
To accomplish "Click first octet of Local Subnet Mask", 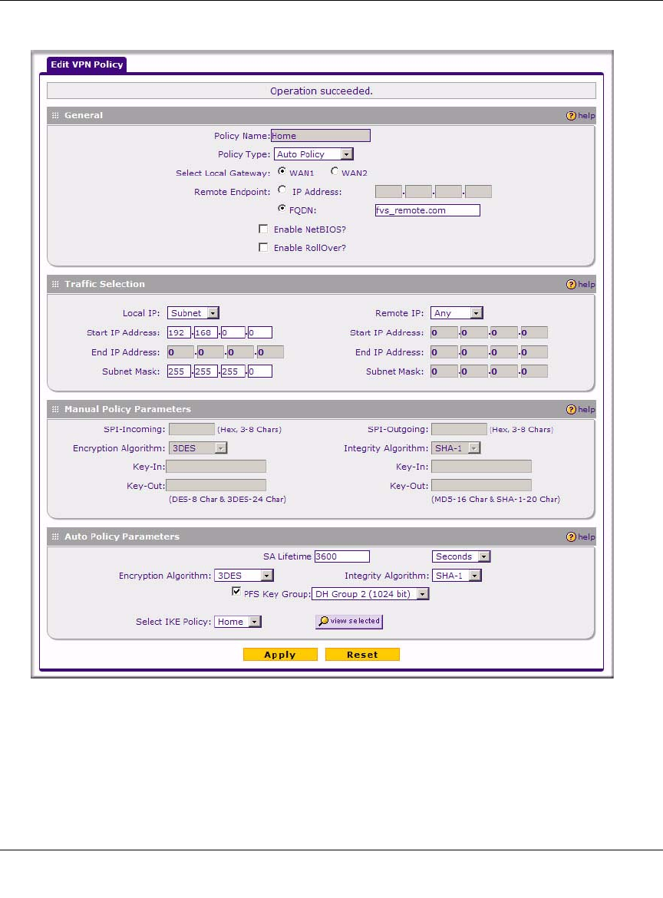I will pyautogui.click(x=180, y=371).
